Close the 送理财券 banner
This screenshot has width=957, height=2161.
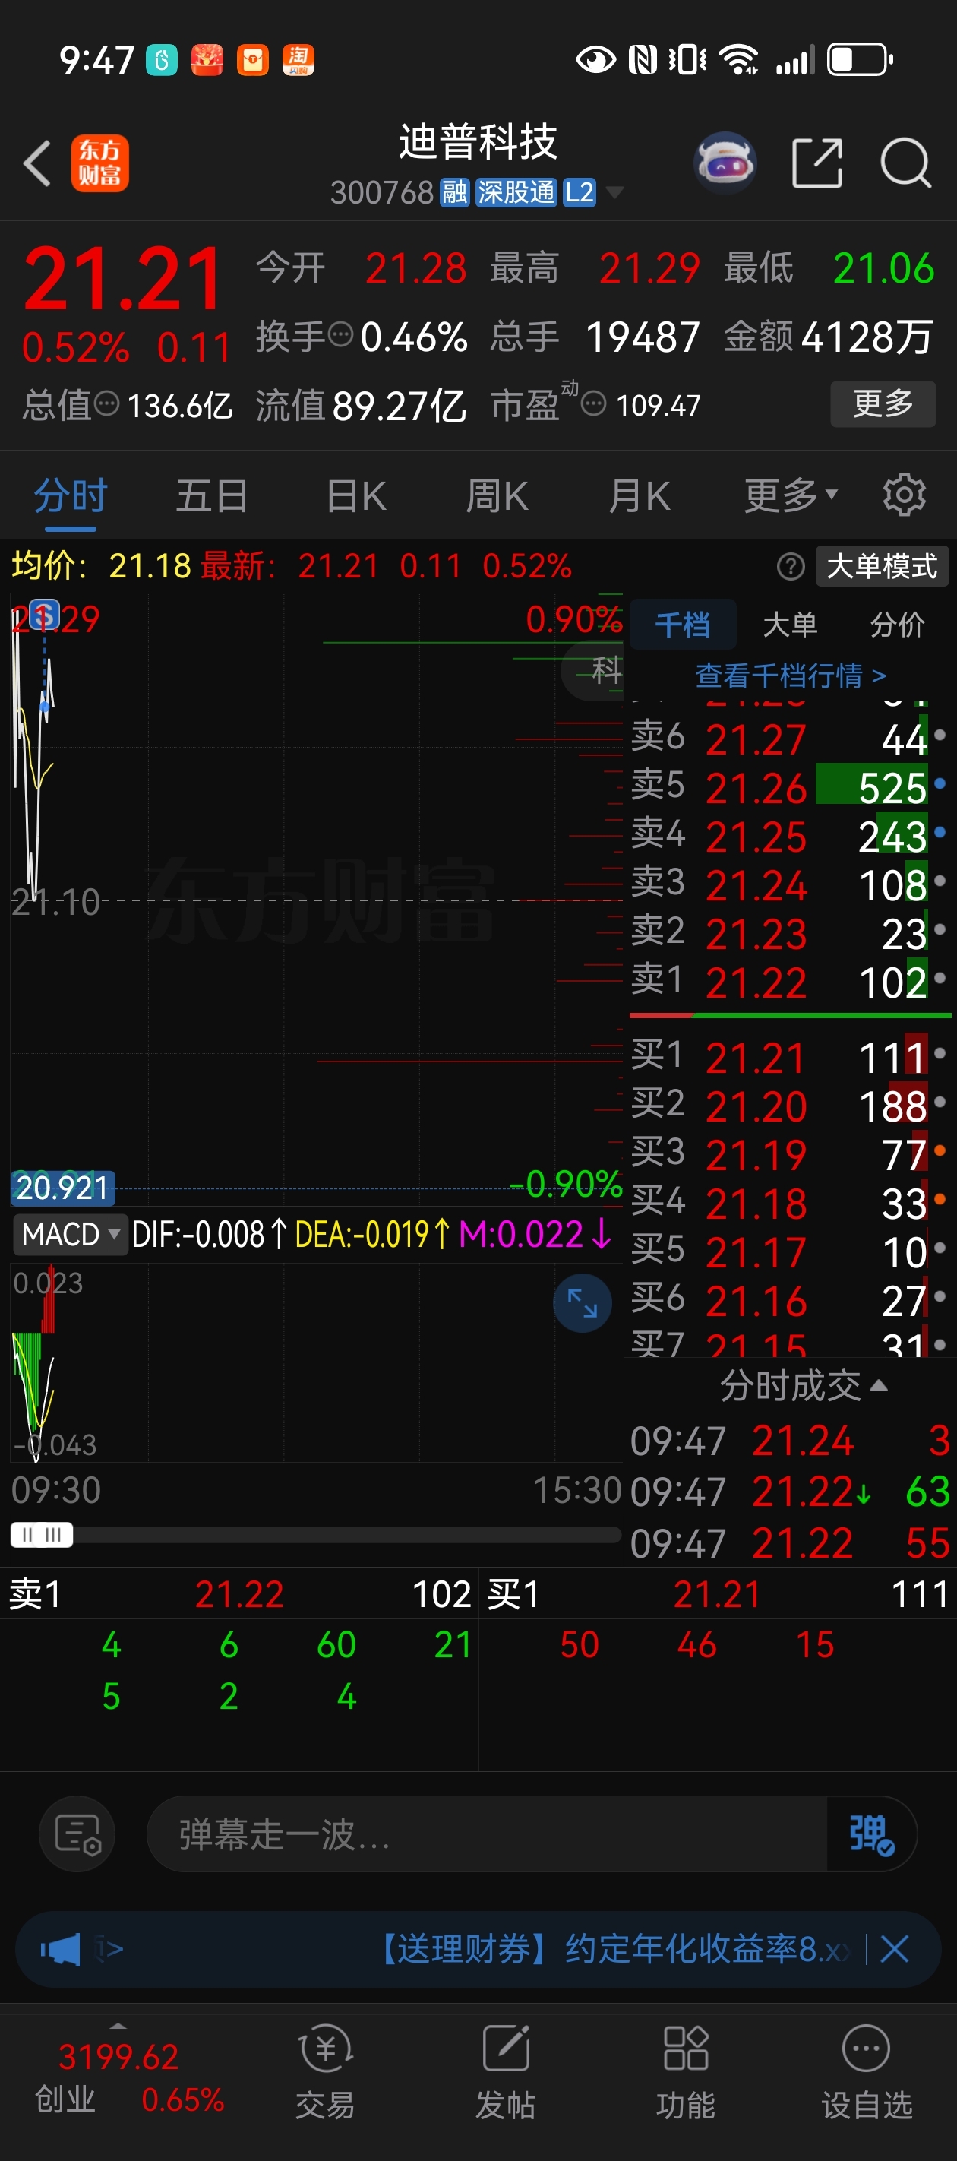(x=894, y=1949)
